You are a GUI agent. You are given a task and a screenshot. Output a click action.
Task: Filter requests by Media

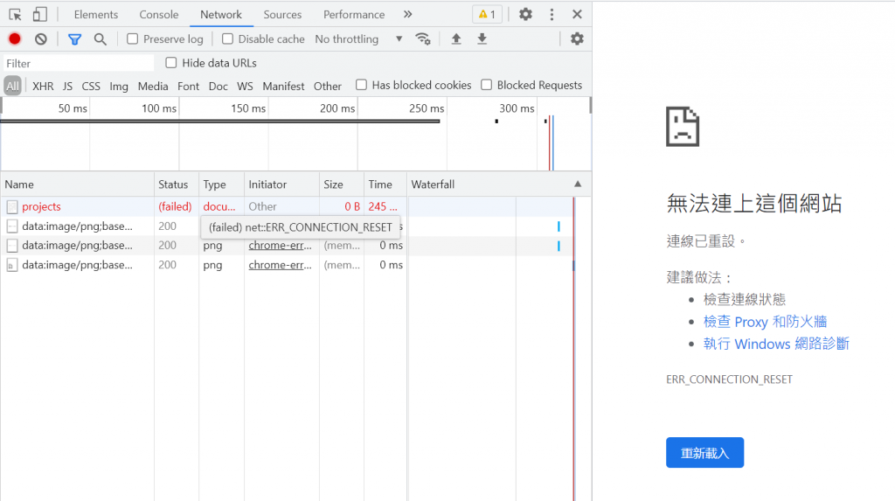[x=153, y=86]
